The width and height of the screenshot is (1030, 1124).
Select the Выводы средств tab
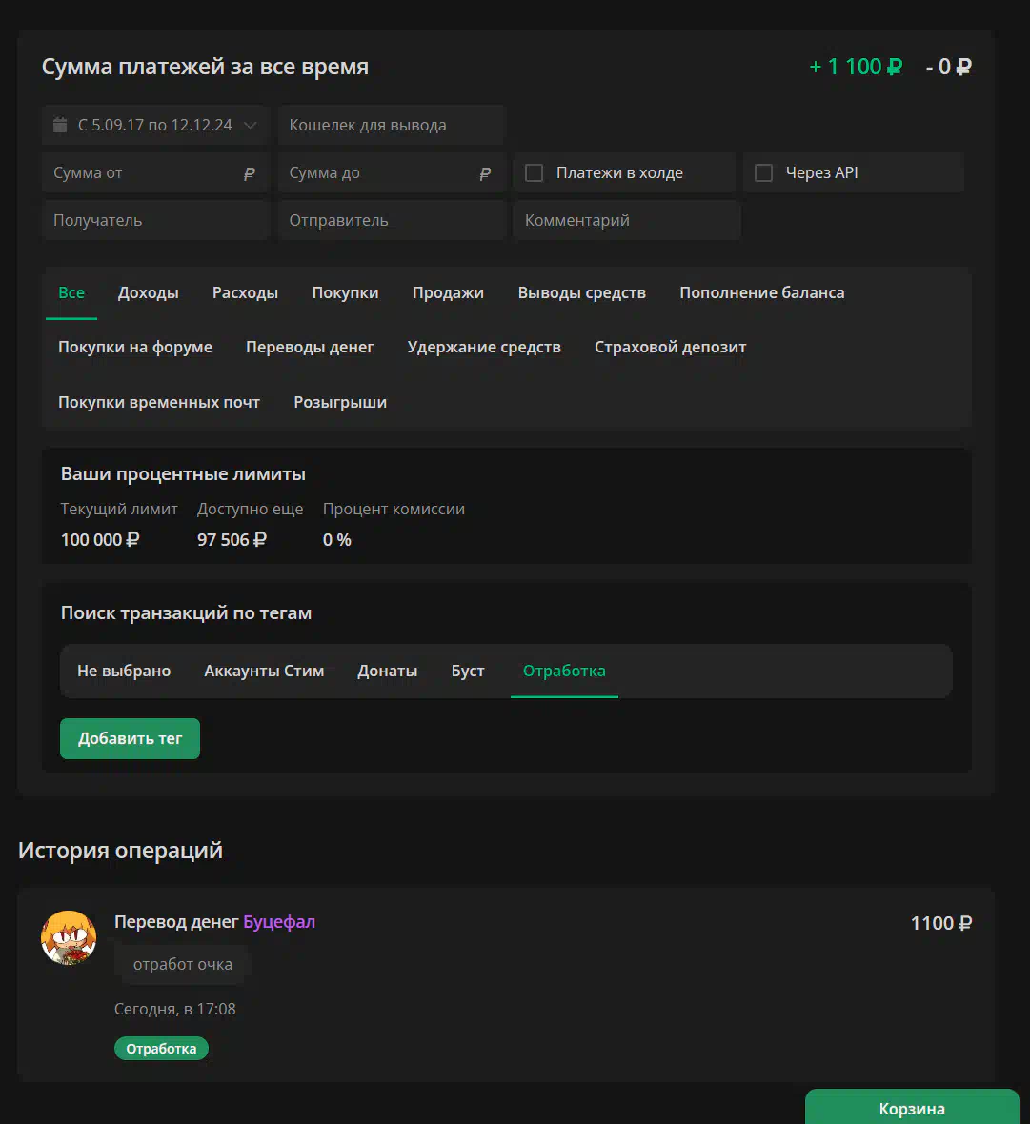[582, 292]
